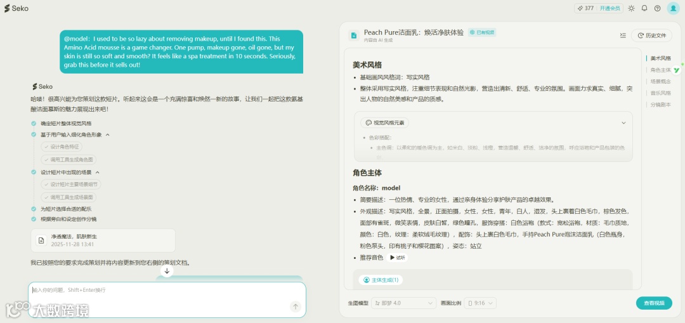This screenshot has height=323, width=685.
Task: Focus the chat question input field
Action: 167,300
